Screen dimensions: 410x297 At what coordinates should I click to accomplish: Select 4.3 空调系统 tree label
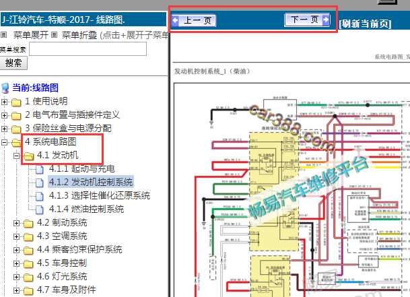pos(62,236)
